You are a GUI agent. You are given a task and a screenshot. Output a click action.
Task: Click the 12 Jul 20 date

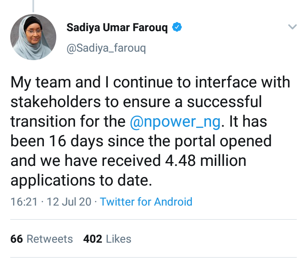69,202
